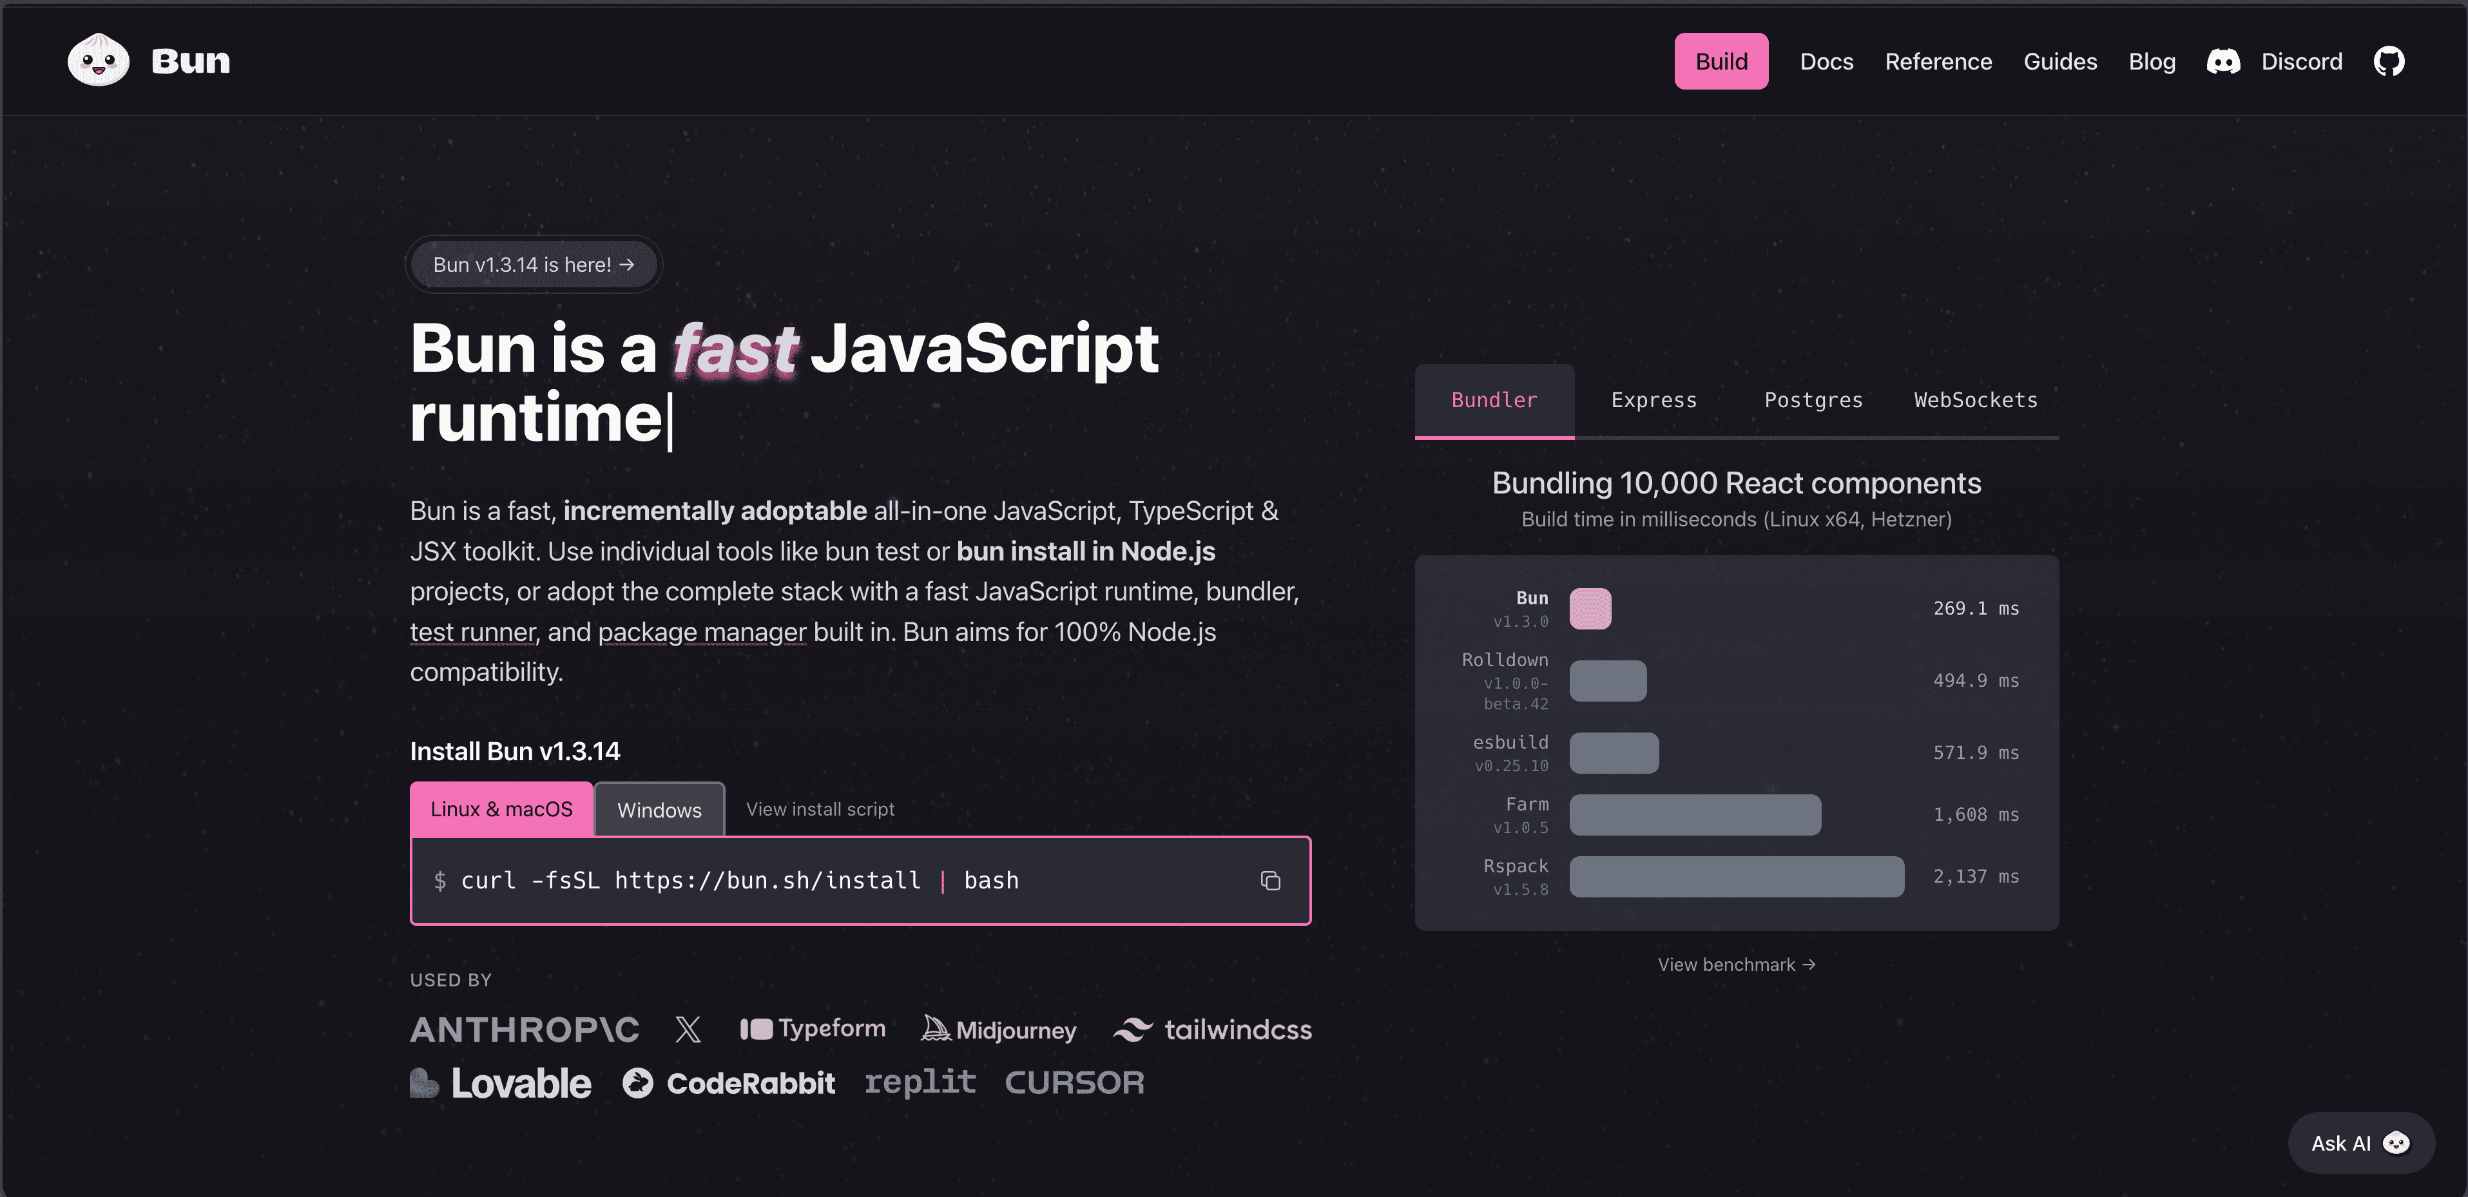Click the 1,608 ms value
The height and width of the screenshot is (1197, 2468).
pos(1976,815)
